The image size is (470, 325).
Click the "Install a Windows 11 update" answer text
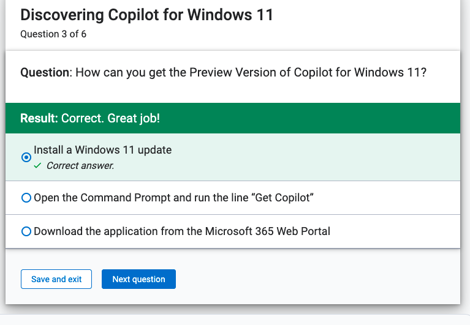pyautogui.click(x=102, y=150)
